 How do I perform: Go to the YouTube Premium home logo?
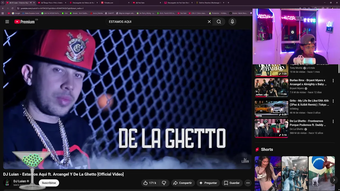pos(24,22)
